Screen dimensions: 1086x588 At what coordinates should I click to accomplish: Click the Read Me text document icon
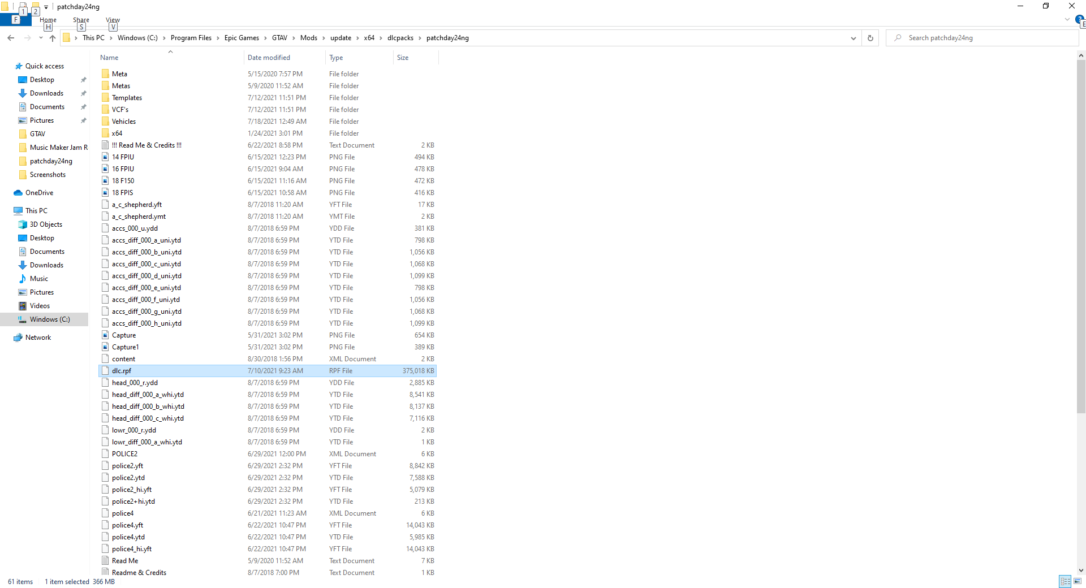tap(105, 561)
